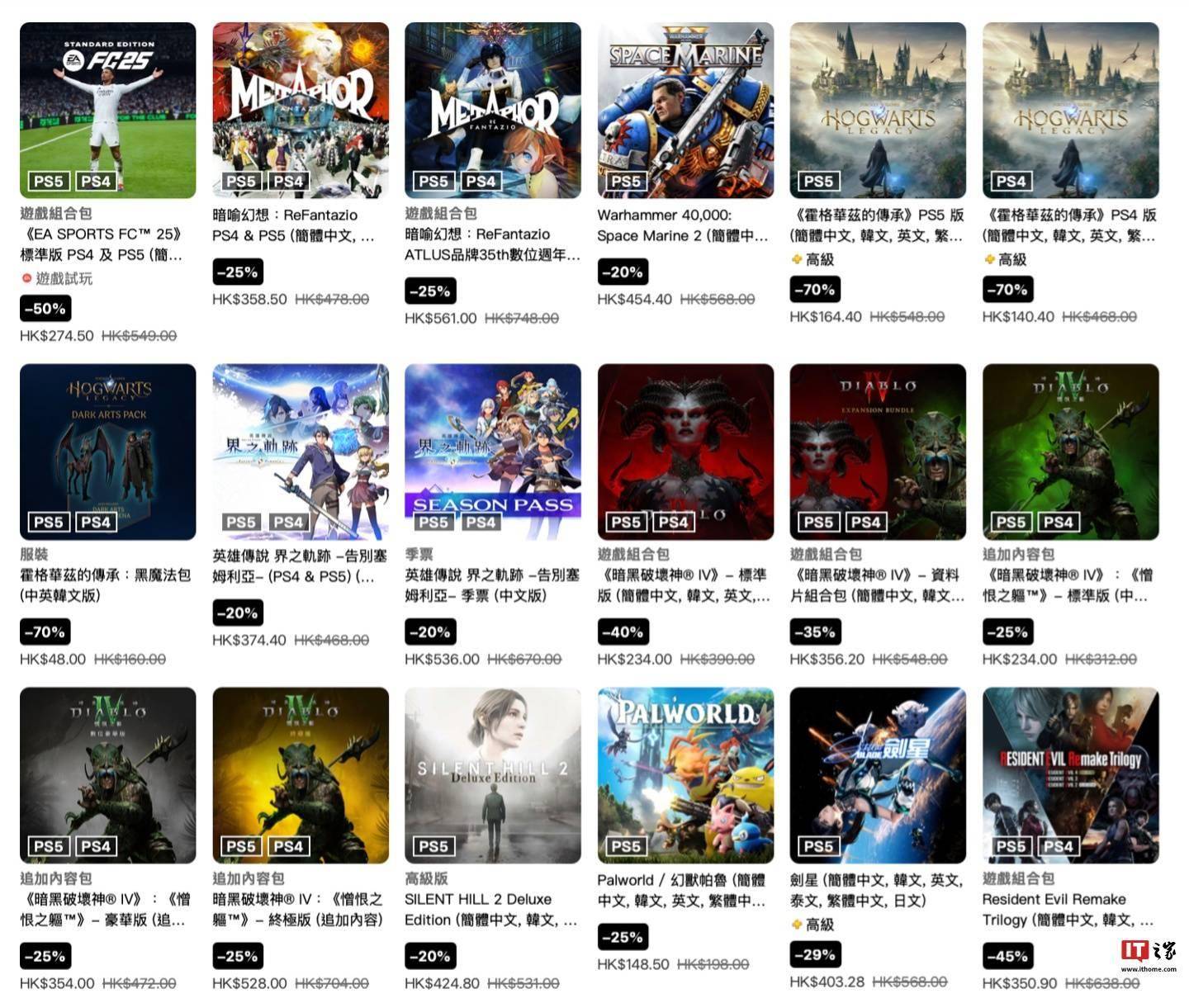Click the -70% discount badge for Hogwarts PS4 版
This screenshot has width=1189, height=1003.
point(1008,290)
